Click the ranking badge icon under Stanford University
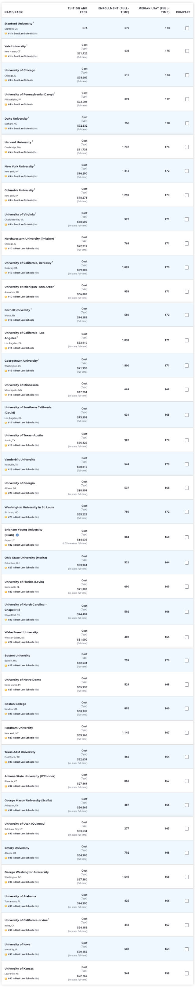This screenshot has height=987, width=195. pyautogui.click(x=6, y=33)
